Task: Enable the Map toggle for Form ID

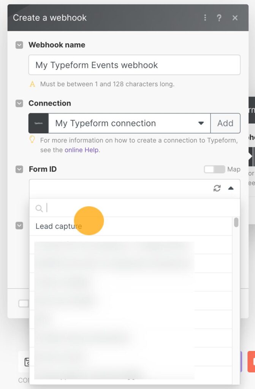Action: 215,169
